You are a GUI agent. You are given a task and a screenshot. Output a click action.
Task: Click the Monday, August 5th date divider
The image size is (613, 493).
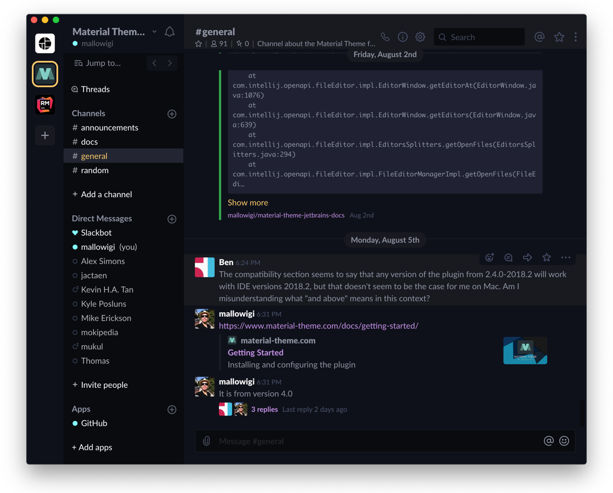[x=385, y=240]
